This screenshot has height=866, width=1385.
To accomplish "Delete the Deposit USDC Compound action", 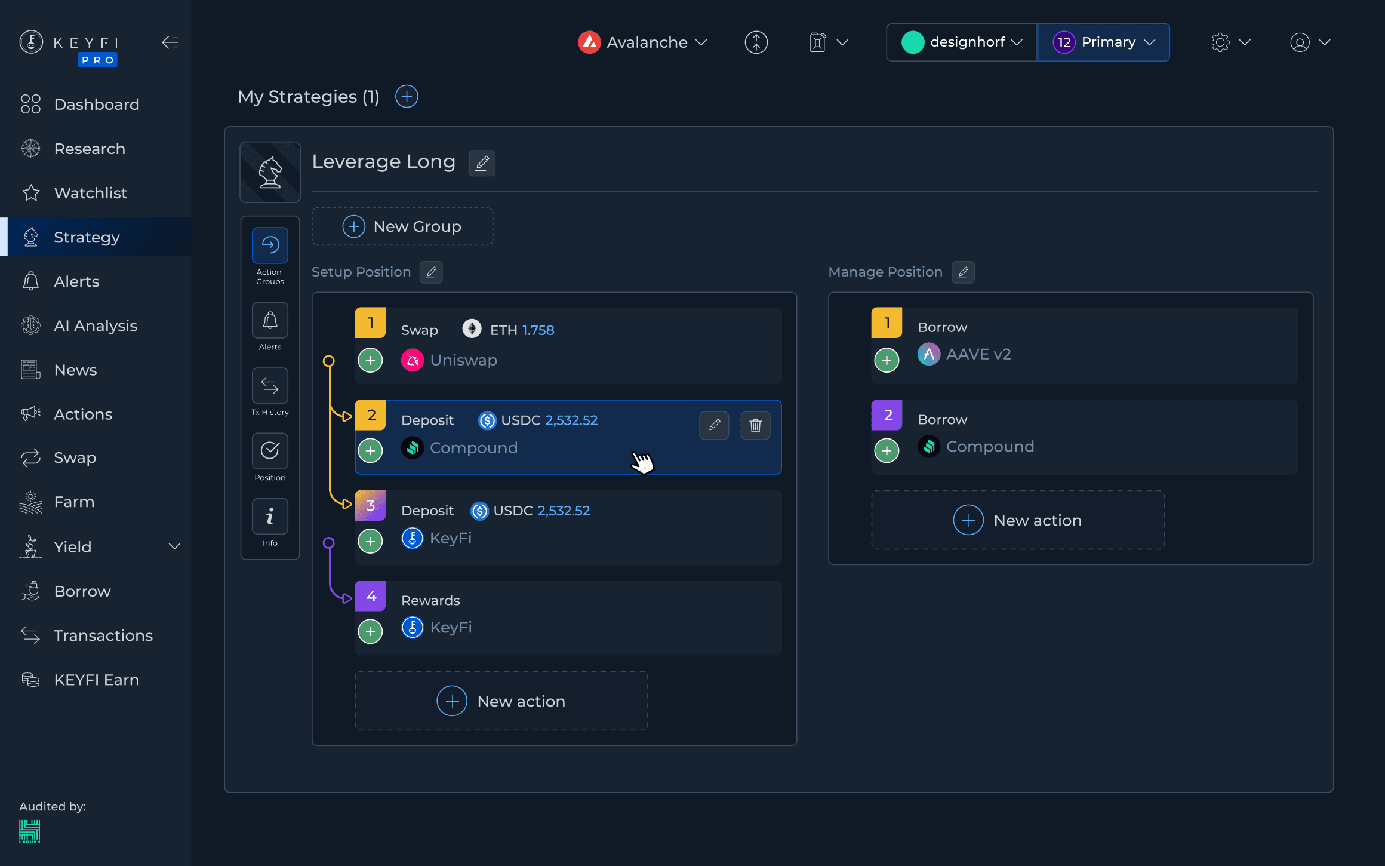I will tap(755, 425).
